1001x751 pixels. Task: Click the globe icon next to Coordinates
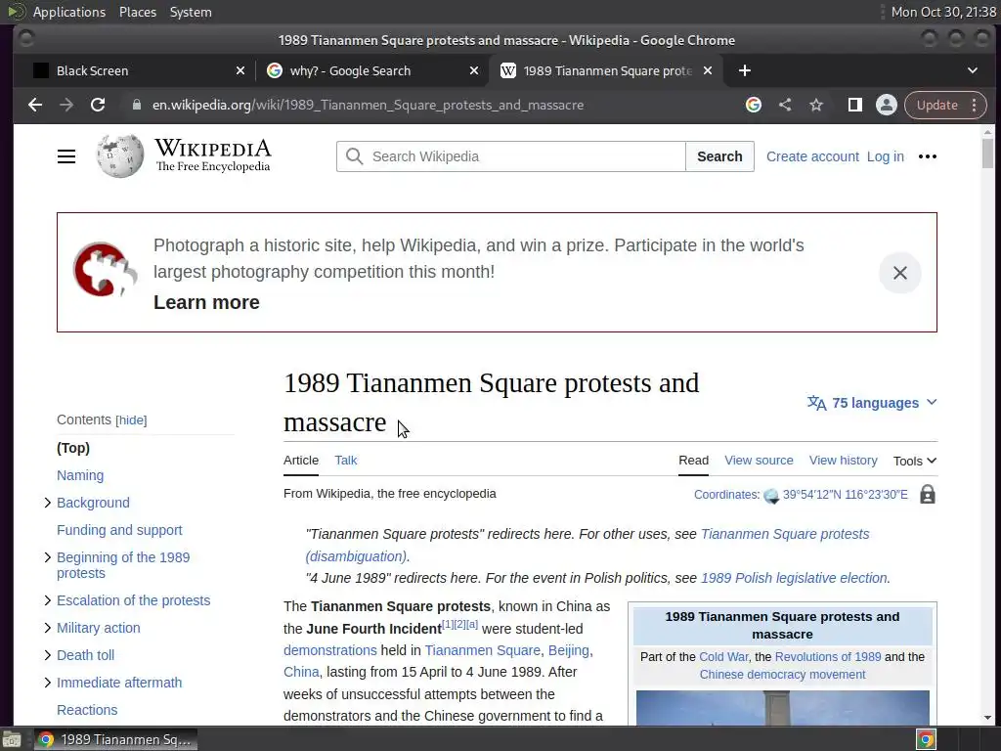click(771, 496)
